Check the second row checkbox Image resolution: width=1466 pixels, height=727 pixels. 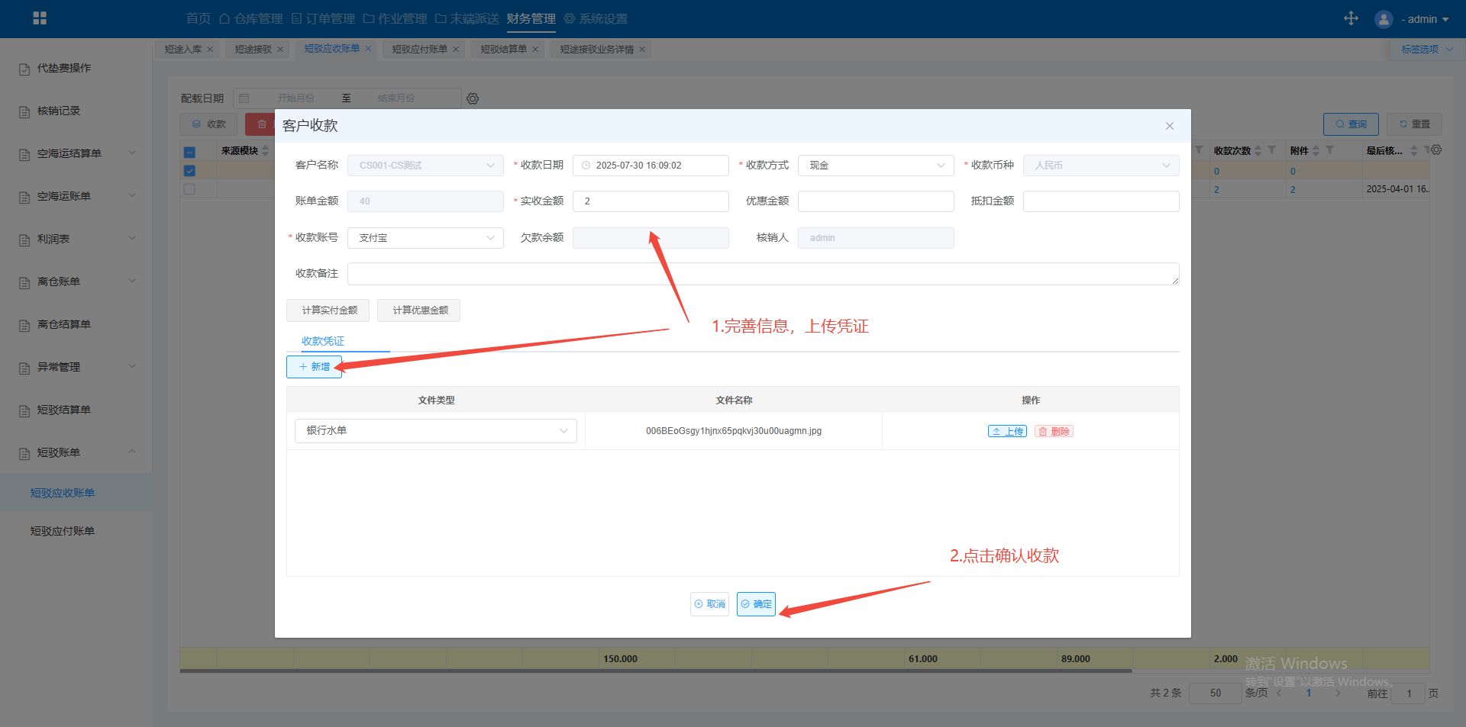tap(189, 189)
